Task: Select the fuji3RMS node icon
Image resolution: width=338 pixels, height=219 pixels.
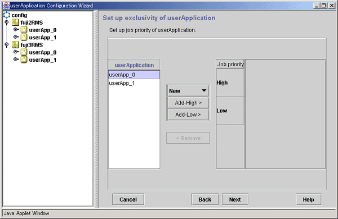Action: click(x=15, y=45)
